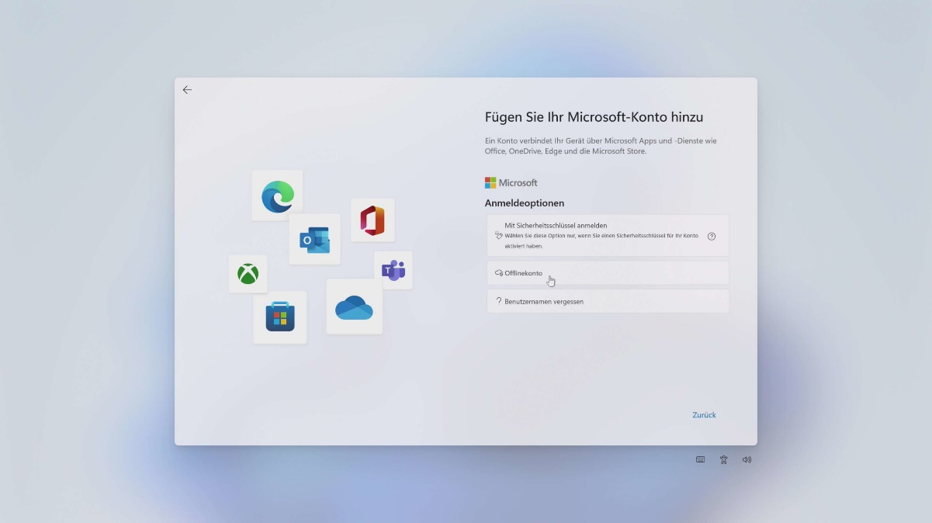The height and width of the screenshot is (523, 932).
Task: Select 'Benutzernamen vergessen' option
Action: pyautogui.click(x=544, y=301)
